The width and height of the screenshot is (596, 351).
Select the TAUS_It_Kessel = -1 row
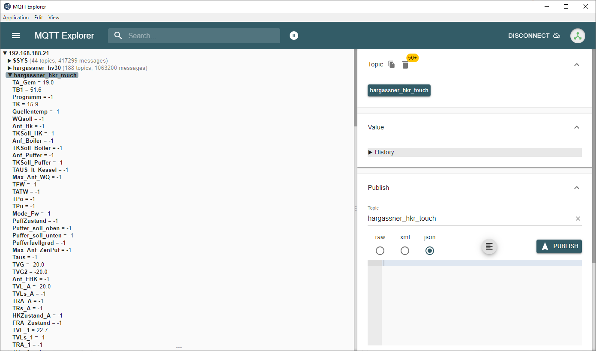[40, 170]
